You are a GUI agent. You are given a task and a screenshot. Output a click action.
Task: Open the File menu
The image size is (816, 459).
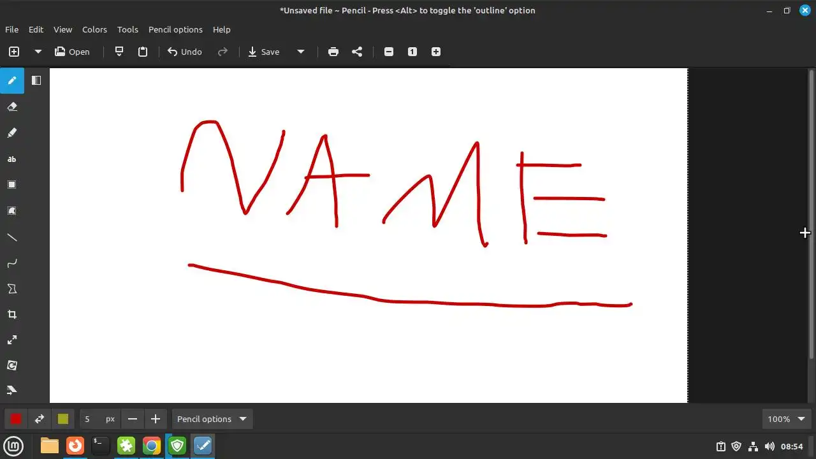[11, 29]
